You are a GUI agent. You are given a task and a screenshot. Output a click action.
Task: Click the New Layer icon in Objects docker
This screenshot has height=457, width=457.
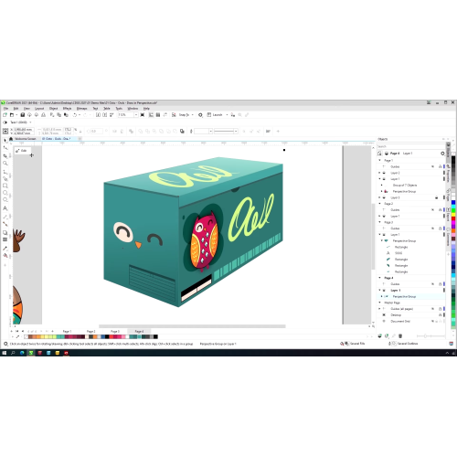pyautogui.click(x=379, y=335)
